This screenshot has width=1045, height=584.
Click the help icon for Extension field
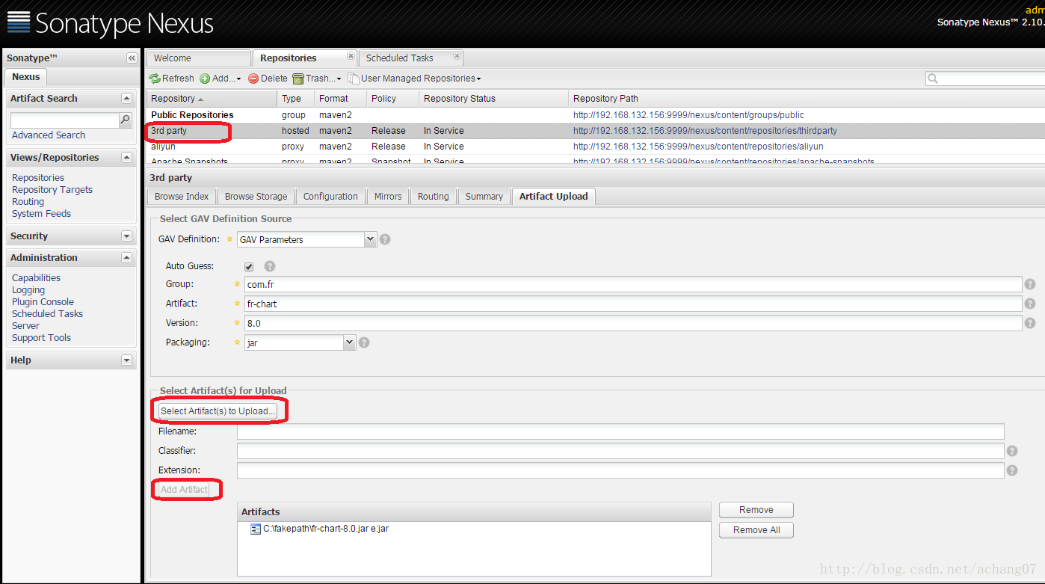1012,470
